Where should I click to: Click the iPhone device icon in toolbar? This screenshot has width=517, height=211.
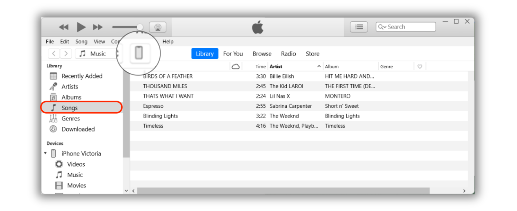[139, 53]
